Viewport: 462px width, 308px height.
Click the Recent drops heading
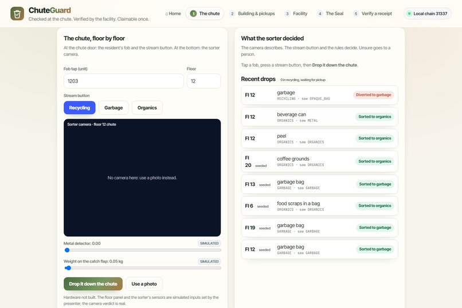(258, 79)
